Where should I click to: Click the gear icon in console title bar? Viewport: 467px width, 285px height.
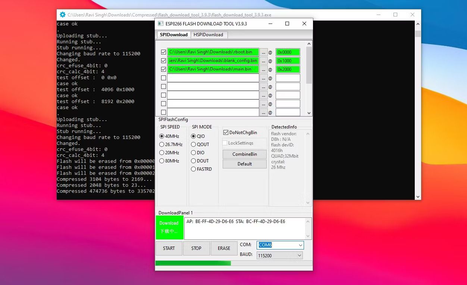pyautogui.click(x=63, y=15)
